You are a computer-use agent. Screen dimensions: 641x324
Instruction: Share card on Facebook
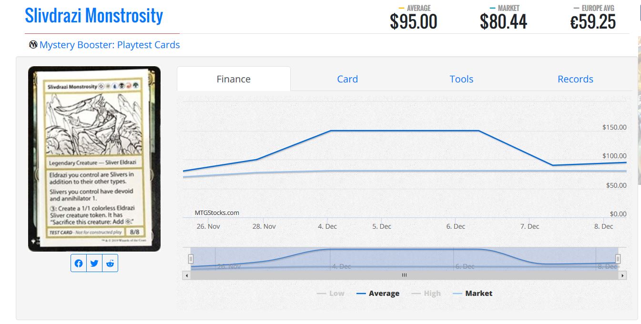79,263
